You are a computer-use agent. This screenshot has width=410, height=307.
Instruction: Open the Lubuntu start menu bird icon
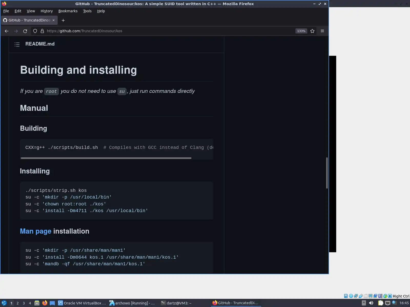tap(4, 303)
